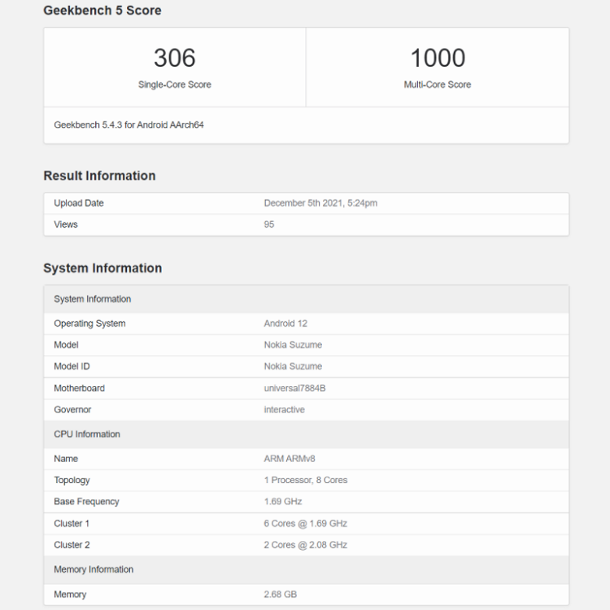Click the CPU Information section header
Viewport: 610px width, 610px height.
tap(307, 434)
